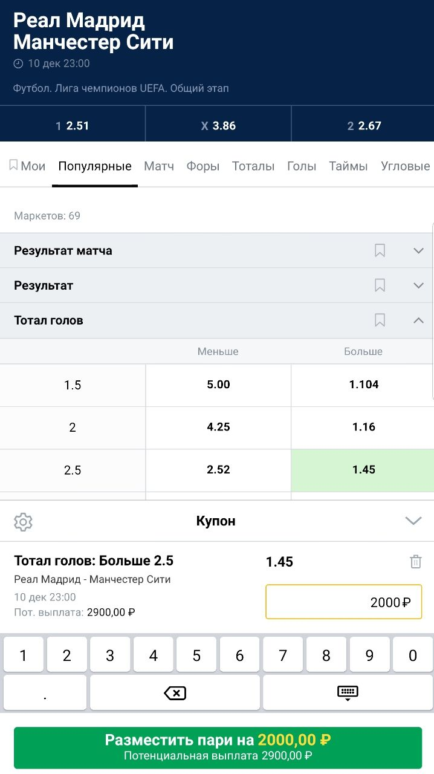Bookmark the Тотал голов market
The height and width of the screenshot is (774, 434).
point(380,320)
